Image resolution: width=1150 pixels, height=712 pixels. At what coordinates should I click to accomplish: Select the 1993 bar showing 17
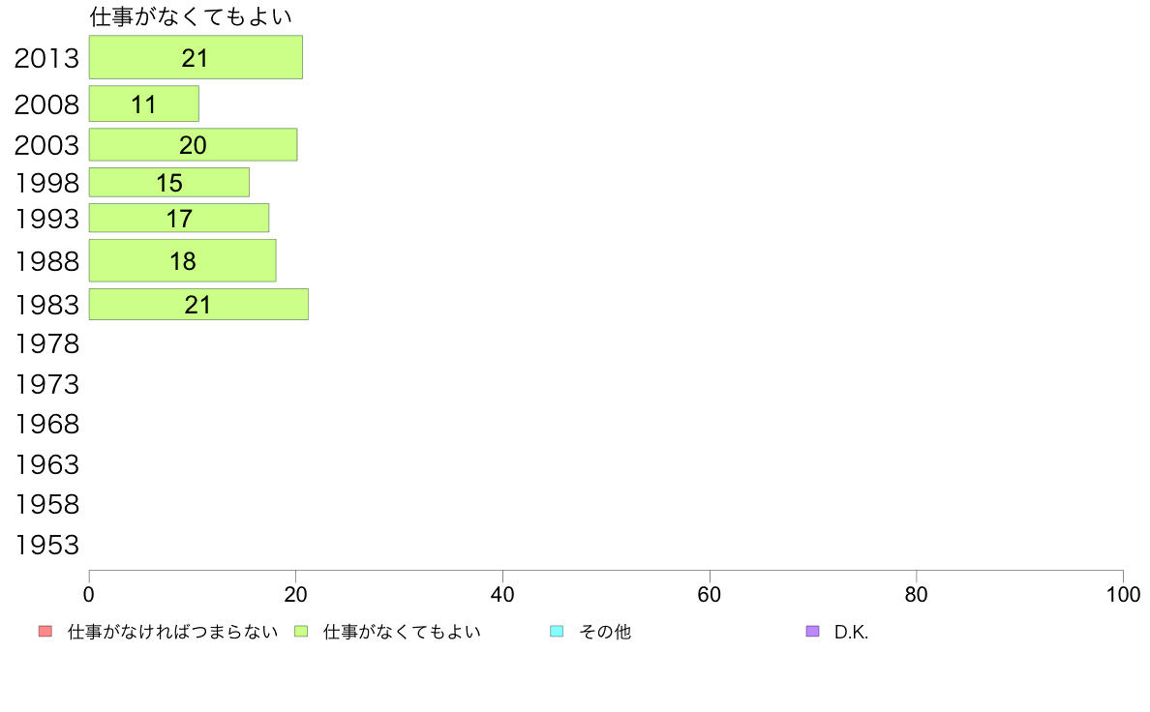[x=179, y=218]
